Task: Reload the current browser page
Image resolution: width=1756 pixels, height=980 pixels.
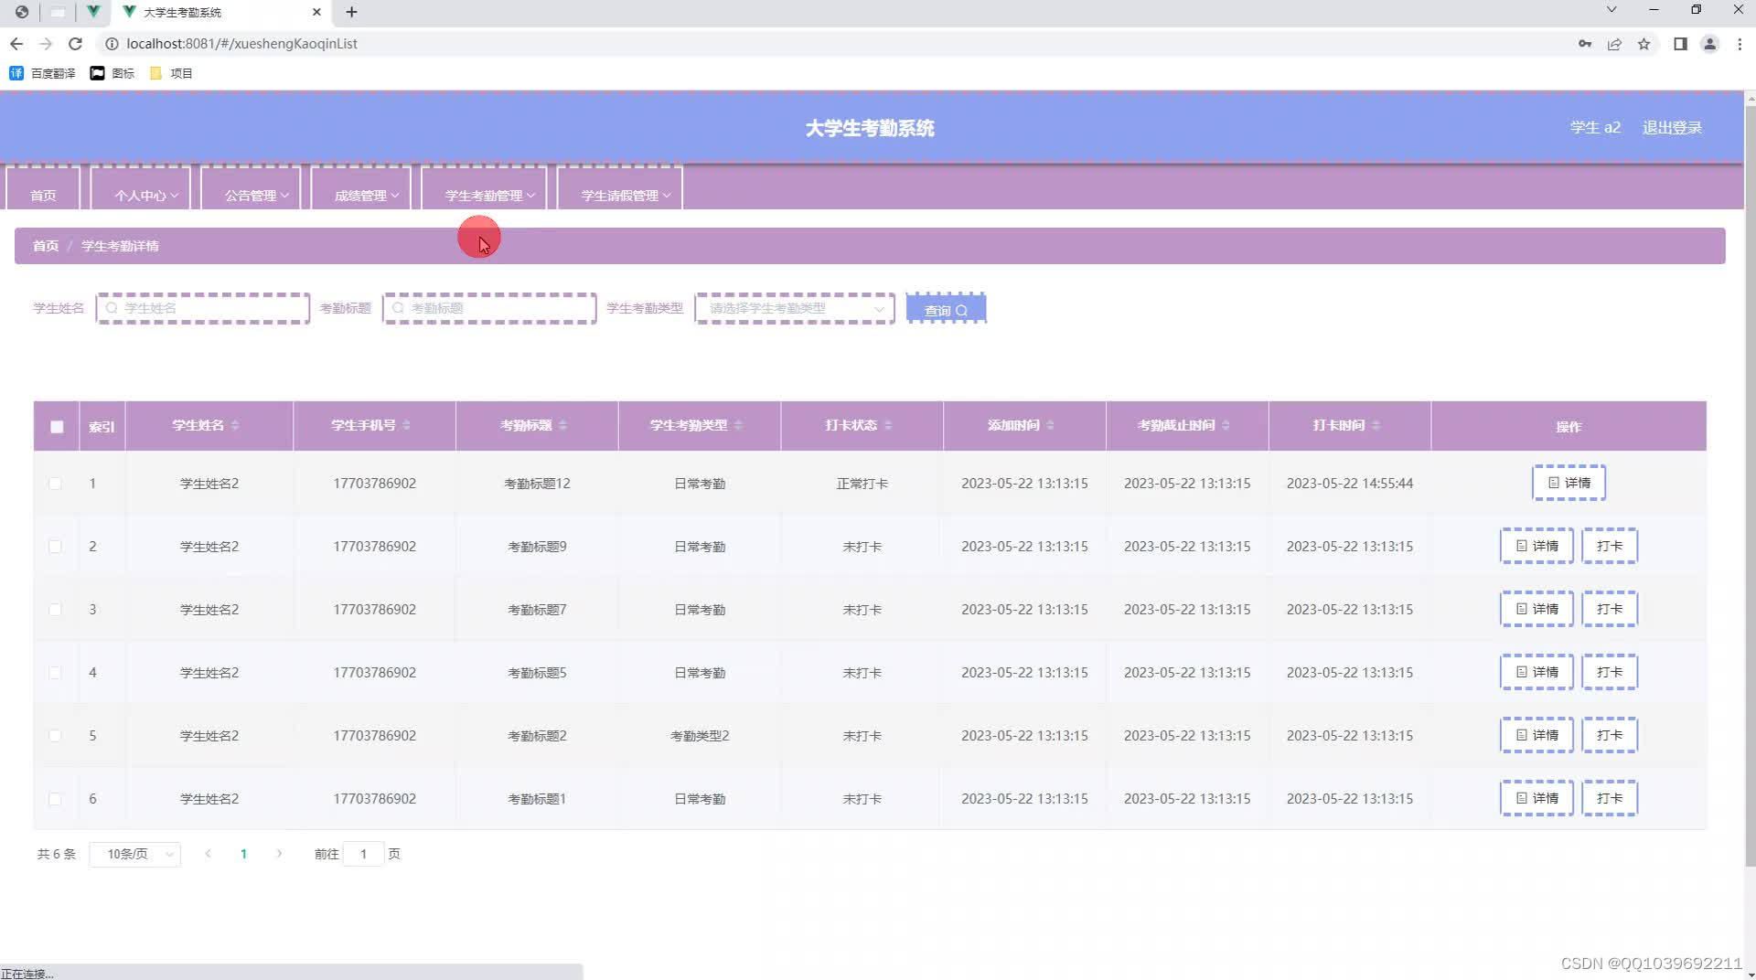Action: pos(76,44)
